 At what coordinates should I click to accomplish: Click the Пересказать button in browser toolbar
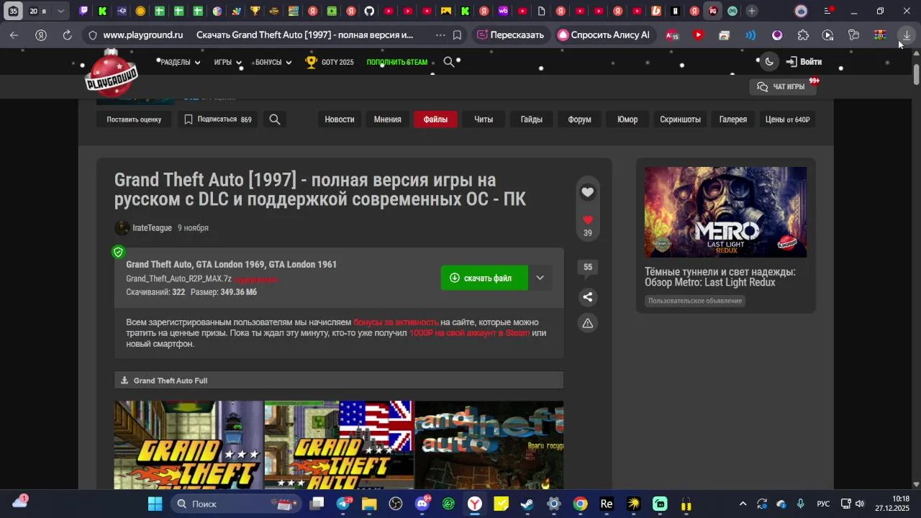pos(510,35)
